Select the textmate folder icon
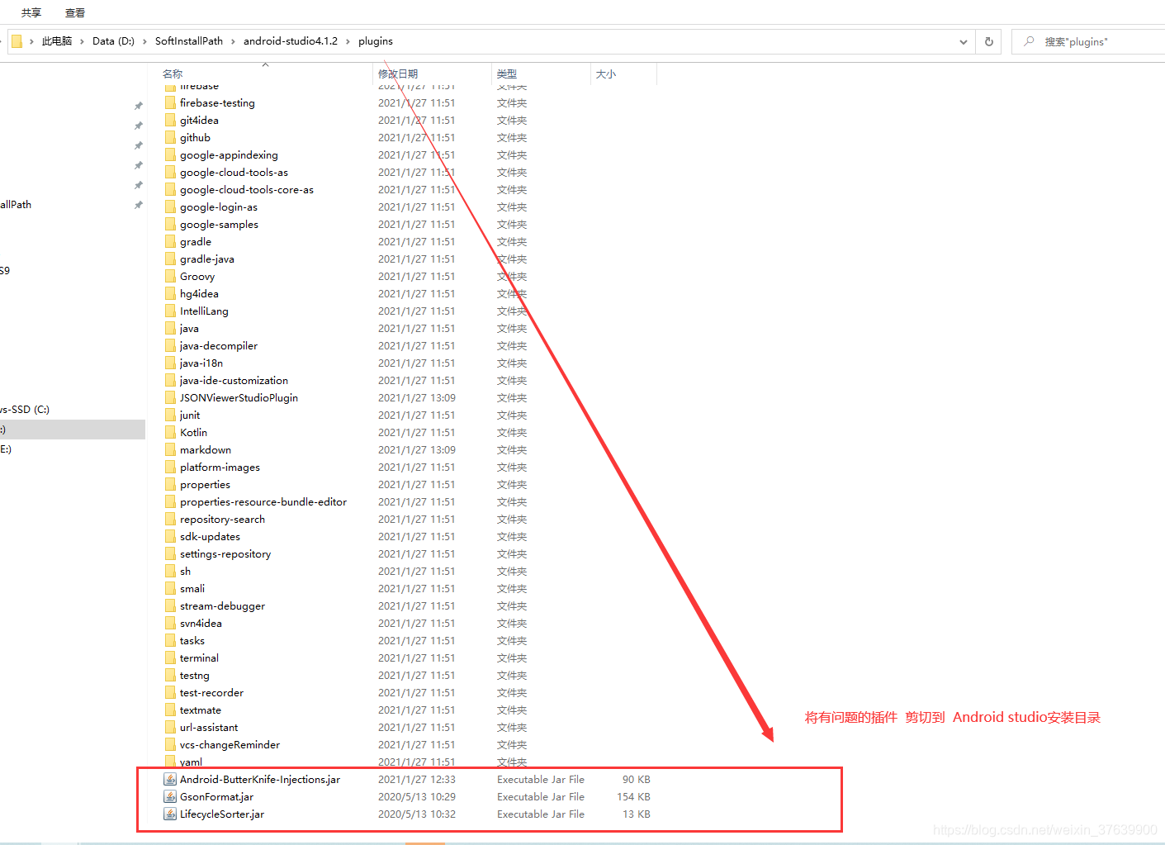The image size is (1165, 845). (170, 710)
